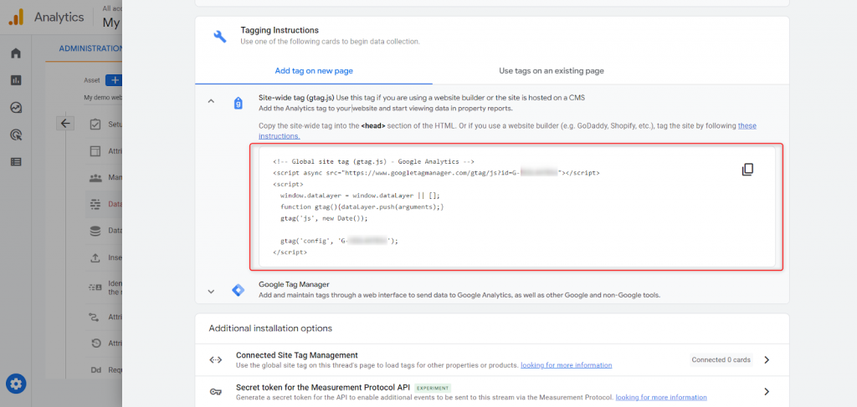Open Explore icon in left sidebar

[x=16, y=108]
